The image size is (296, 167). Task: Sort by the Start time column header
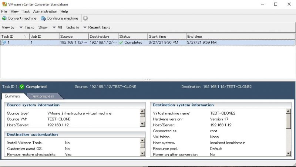point(167,36)
